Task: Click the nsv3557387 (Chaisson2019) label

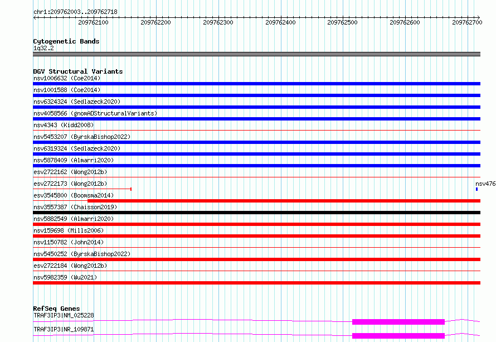Action: [75, 207]
